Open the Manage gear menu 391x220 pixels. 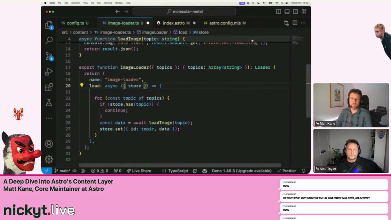[49, 159]
